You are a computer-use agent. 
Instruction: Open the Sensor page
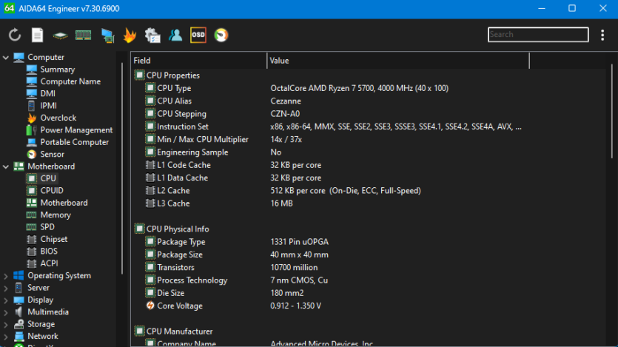pyautogui.click(x=52, y=155)
